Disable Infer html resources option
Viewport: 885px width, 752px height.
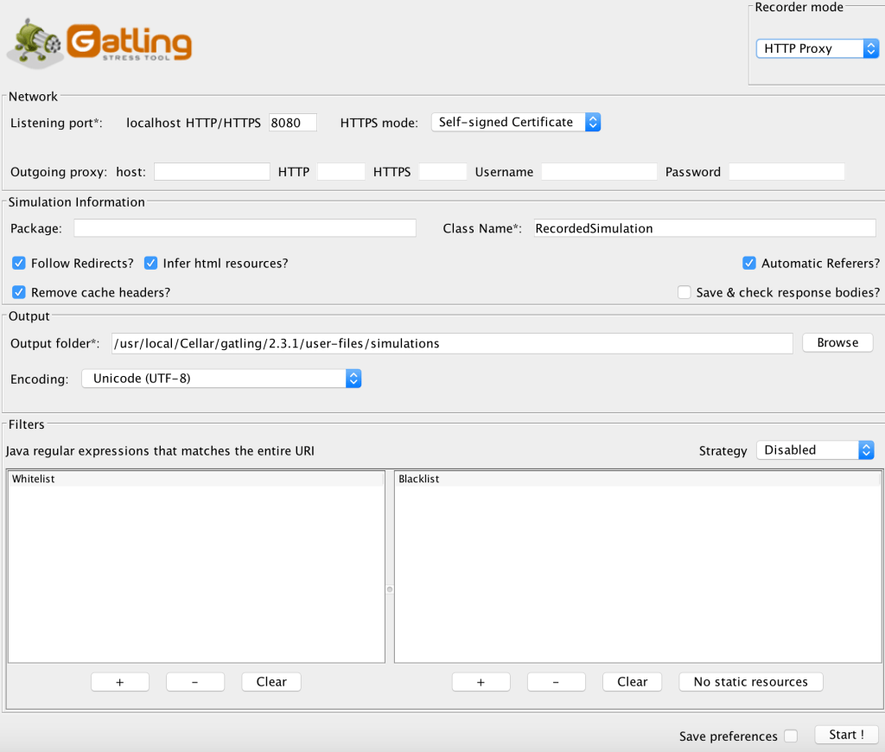point(151,263)
